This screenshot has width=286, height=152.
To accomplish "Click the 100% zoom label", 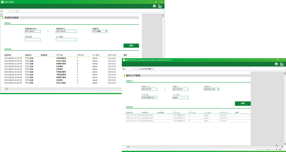I will point(280,149).
